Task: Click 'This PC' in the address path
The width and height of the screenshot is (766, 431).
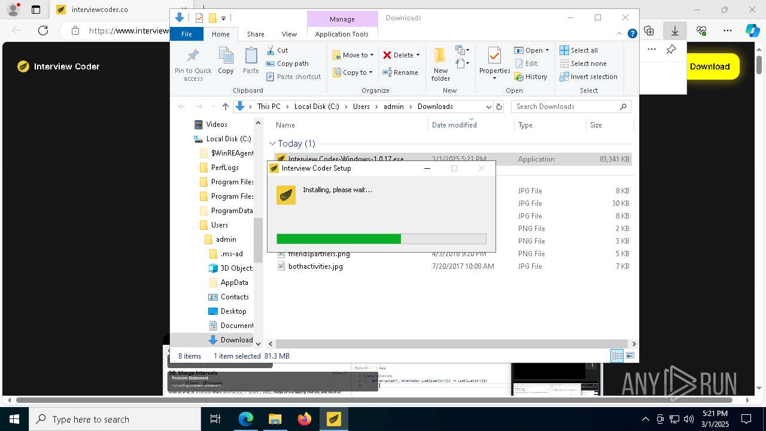Action: click(269, 107)
